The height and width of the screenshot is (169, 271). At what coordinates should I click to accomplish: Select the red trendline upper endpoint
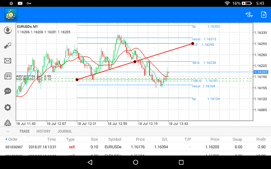point(193,44)
